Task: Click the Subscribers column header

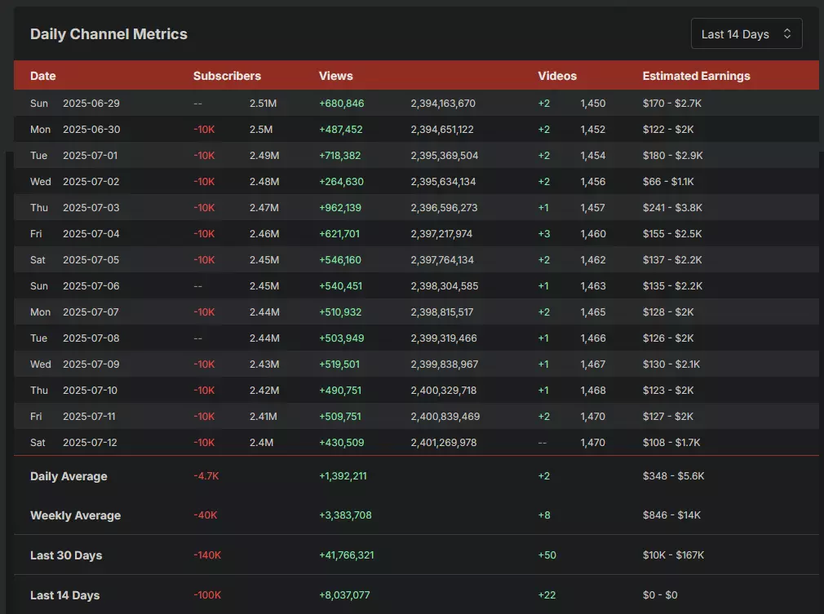Action: click(227, 76)
